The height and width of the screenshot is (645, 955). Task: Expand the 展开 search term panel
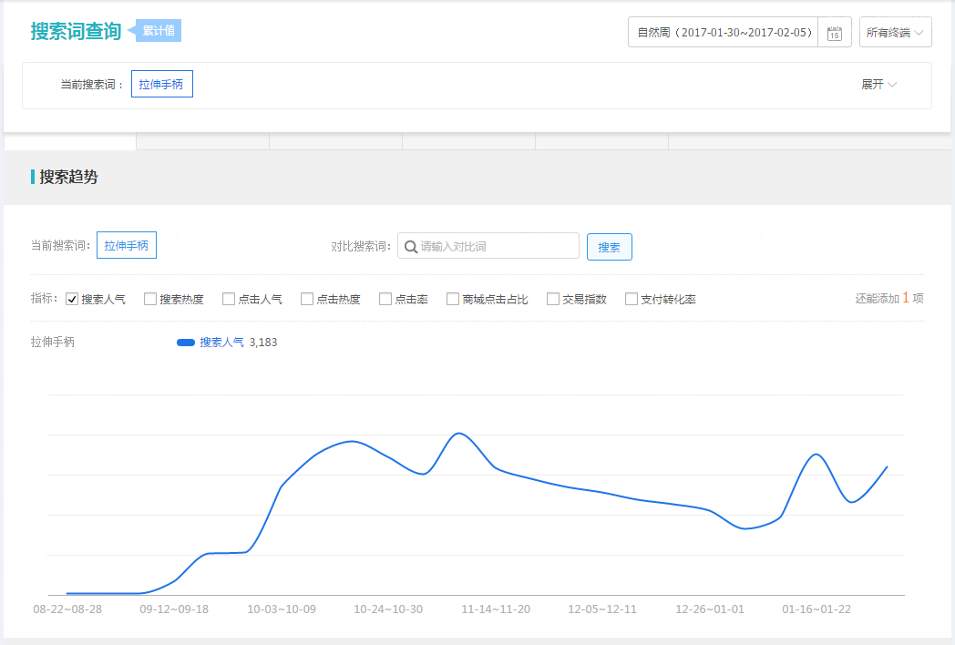coord(878,85)
